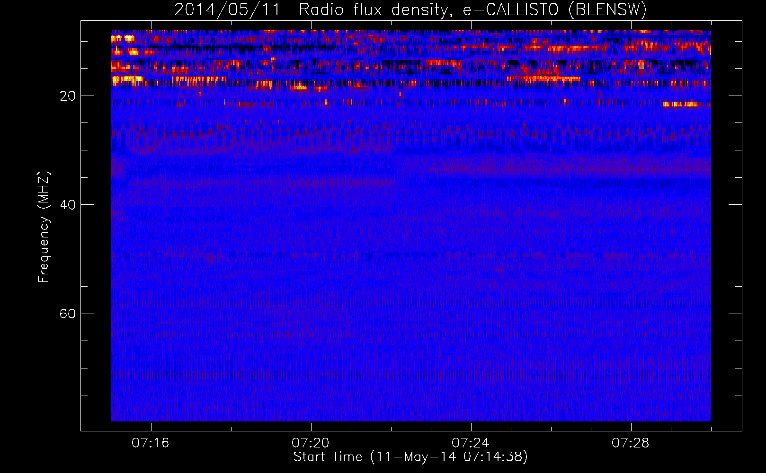Image resolution: width=766 pixels, height=473 pixels.
Task: Click the '07:24' time tick label
Action: click(471, 443)
